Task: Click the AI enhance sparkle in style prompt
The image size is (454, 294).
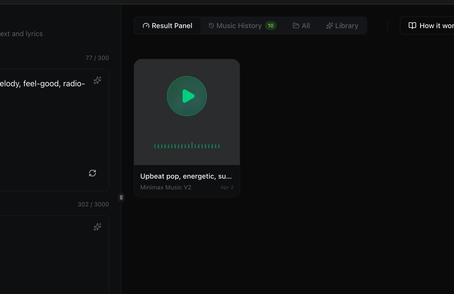Action: click(97, 80)
